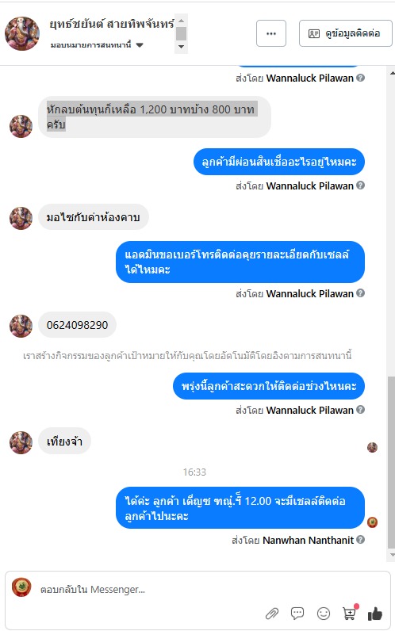
Task: Click the seen-by avatar beside เที่ยงจ้า
Action: coord(373,447)
